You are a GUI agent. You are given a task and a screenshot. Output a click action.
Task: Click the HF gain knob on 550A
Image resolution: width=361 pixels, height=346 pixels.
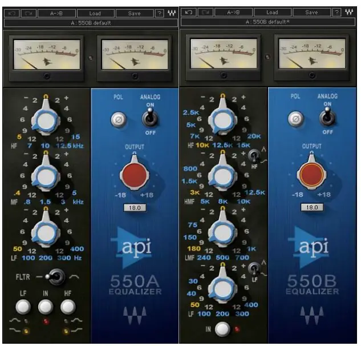tap(46, 120)
